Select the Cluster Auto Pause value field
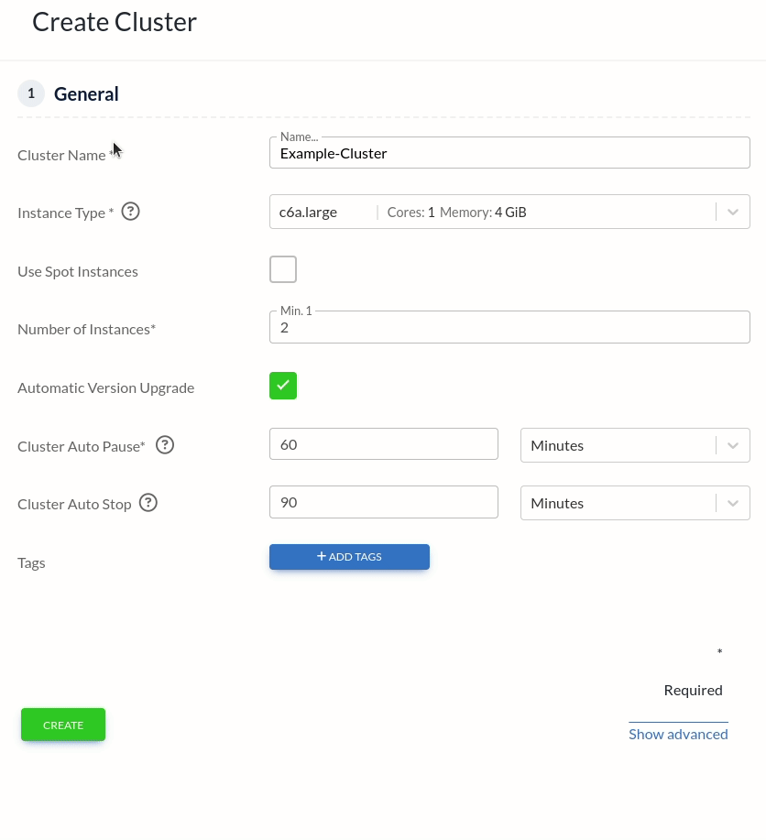 tap(383, 445)
